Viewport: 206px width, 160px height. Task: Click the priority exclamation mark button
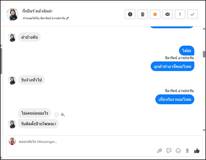(180, 14)
